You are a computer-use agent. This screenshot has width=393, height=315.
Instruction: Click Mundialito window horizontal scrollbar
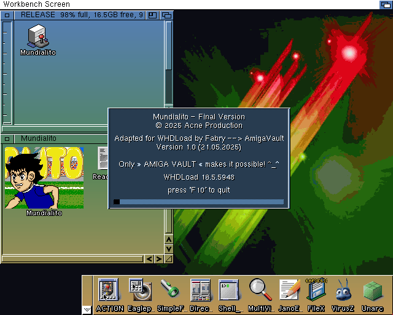tap(72, 259)
